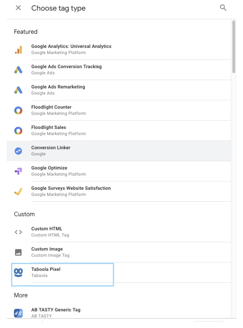Select Google Analytics: Universal Analytics tag
Screen dimensions: 243x328
tap(119, 50)
